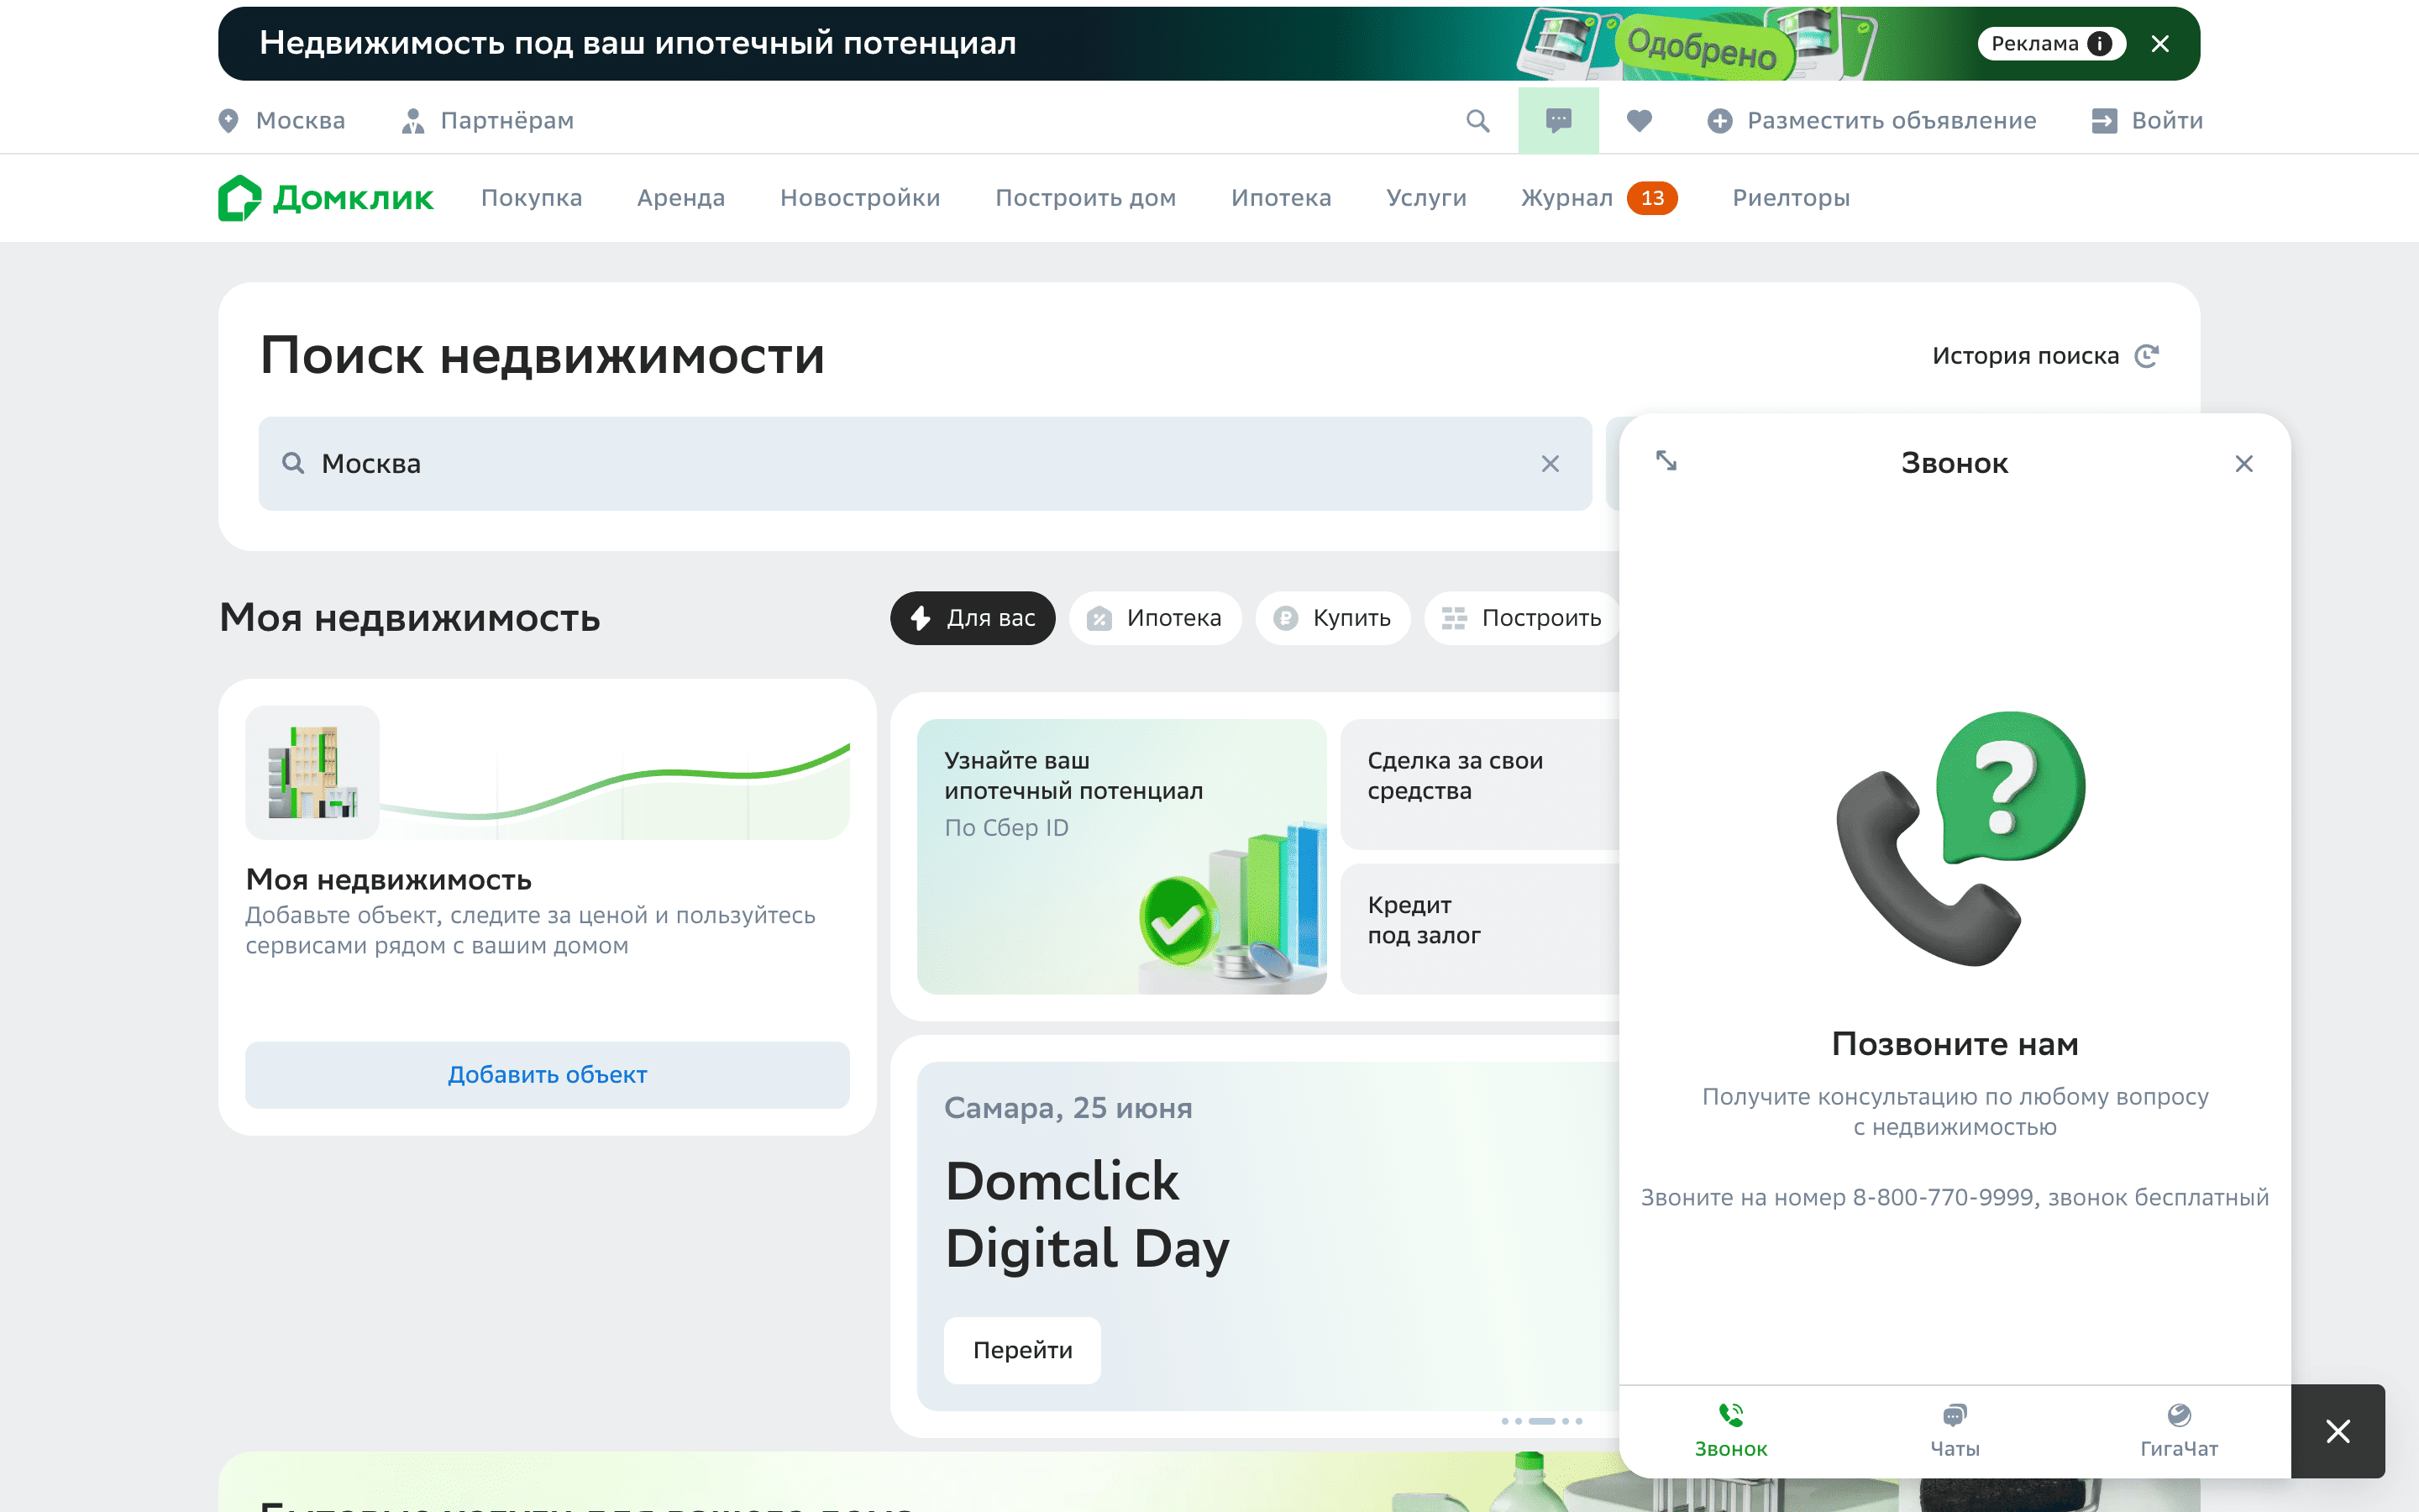Click the 8-800-770-9999 phone number text
The width and height of the screenshot is (2419, 1512).
[x=1944, y=1198]
